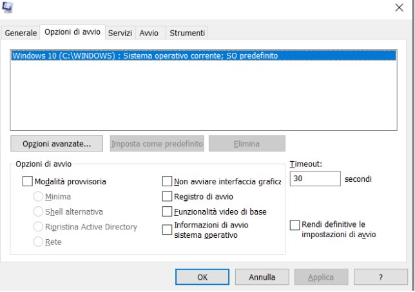
Task: Open Opzioni avanzate settings
Action: pos(57,144)
